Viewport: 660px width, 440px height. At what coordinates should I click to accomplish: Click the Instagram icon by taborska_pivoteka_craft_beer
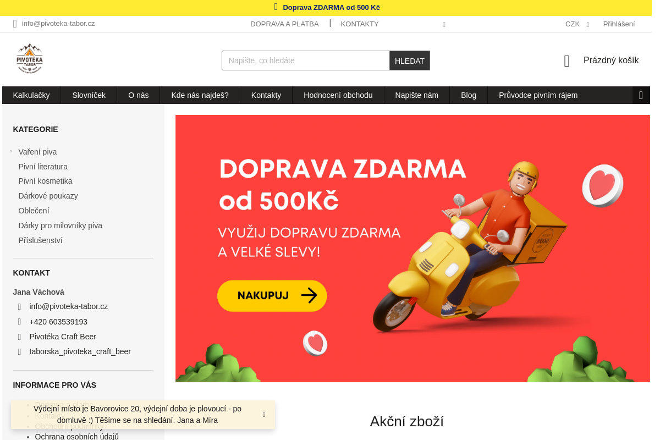(x=19, y=351)
